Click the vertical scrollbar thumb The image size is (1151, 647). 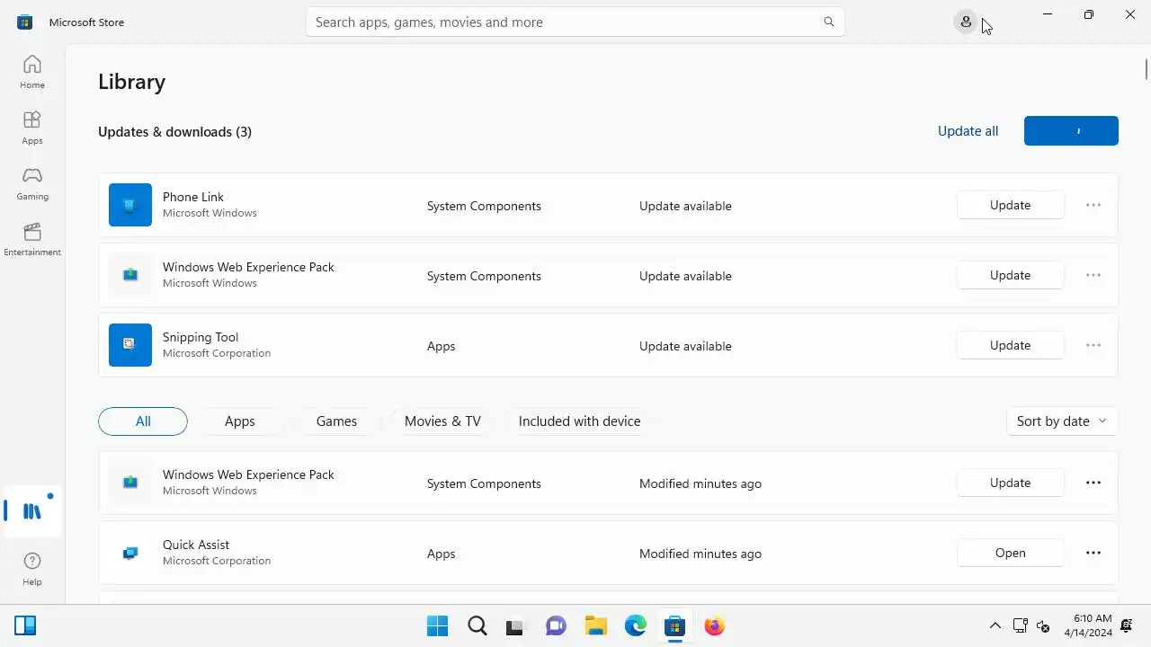pyautogui.click(x=1147, y=68)
